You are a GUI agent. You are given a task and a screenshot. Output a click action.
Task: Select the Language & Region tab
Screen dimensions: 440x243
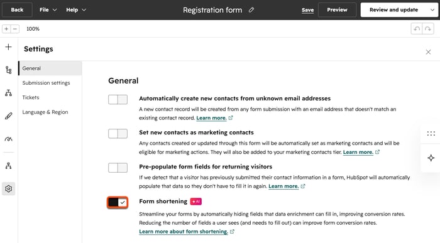pyautogui.click(x=50, y=112)
